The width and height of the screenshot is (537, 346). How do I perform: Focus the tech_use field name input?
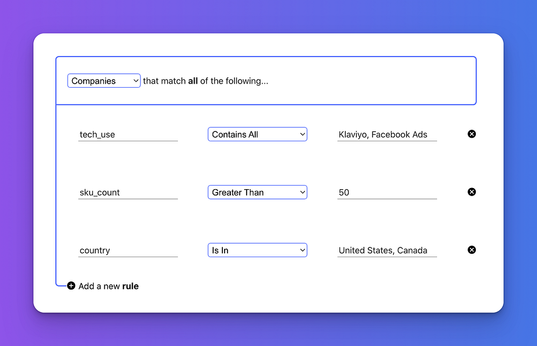pyautogui.click(x=128, y=134)
